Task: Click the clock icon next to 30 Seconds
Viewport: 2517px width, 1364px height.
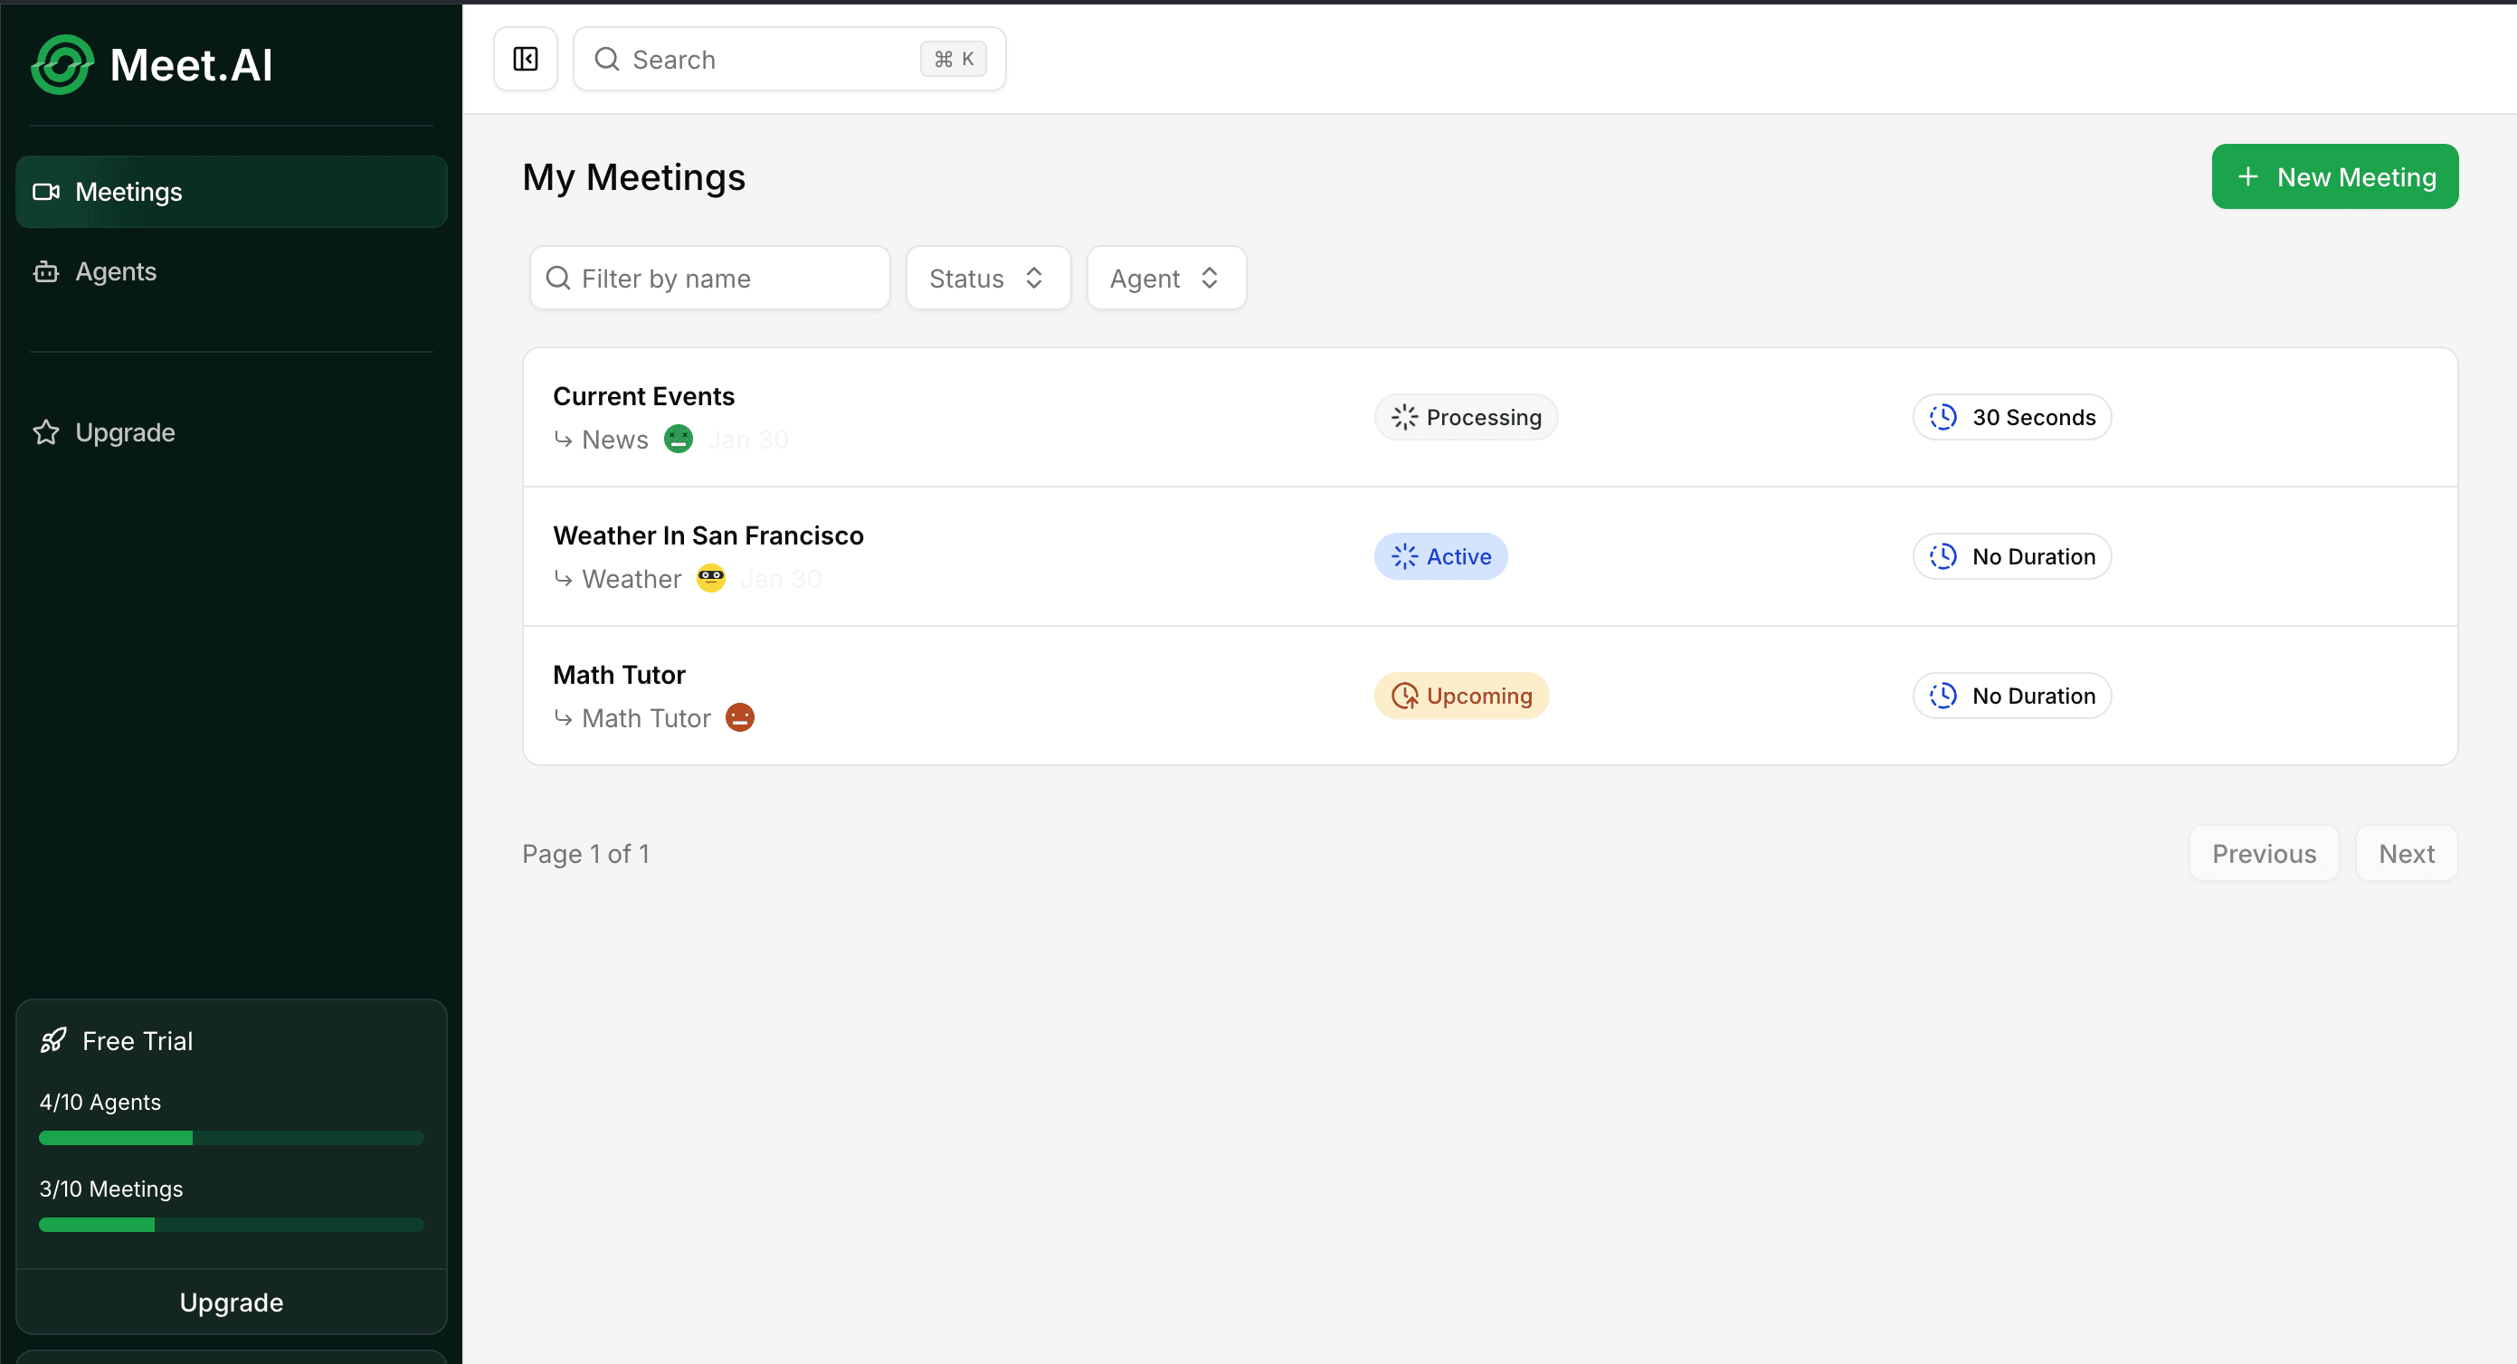Action: click(1942, 417)
